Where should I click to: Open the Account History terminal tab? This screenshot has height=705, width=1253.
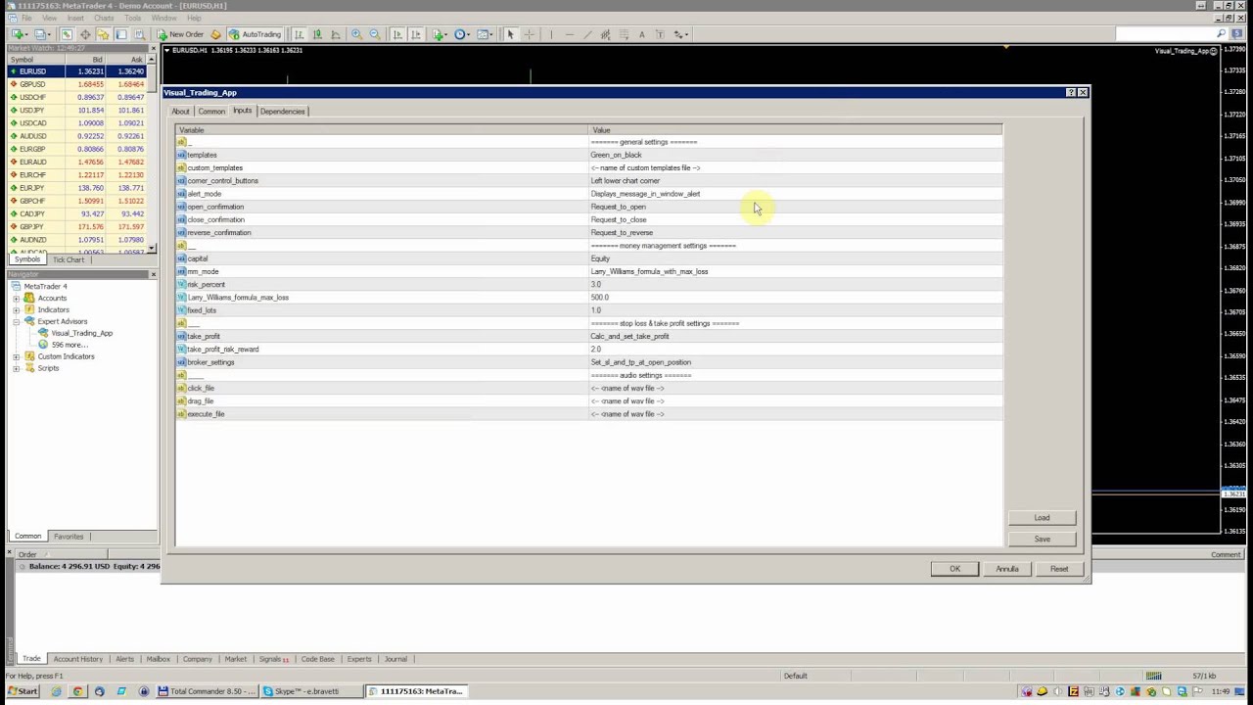click(x=77, y=659)
